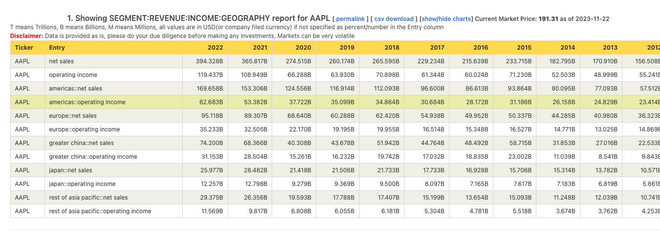This screenshot has width=660, height=239.
Task: Select 'rest of asia pacific::operating income' entry
Action: tap(113, 211)
